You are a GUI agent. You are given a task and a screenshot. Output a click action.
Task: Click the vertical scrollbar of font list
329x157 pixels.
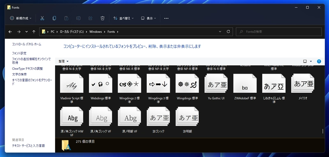pos(323,131)
